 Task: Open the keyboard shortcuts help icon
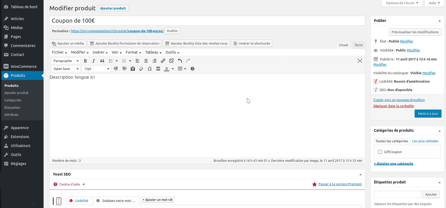[x=193, y=69]
